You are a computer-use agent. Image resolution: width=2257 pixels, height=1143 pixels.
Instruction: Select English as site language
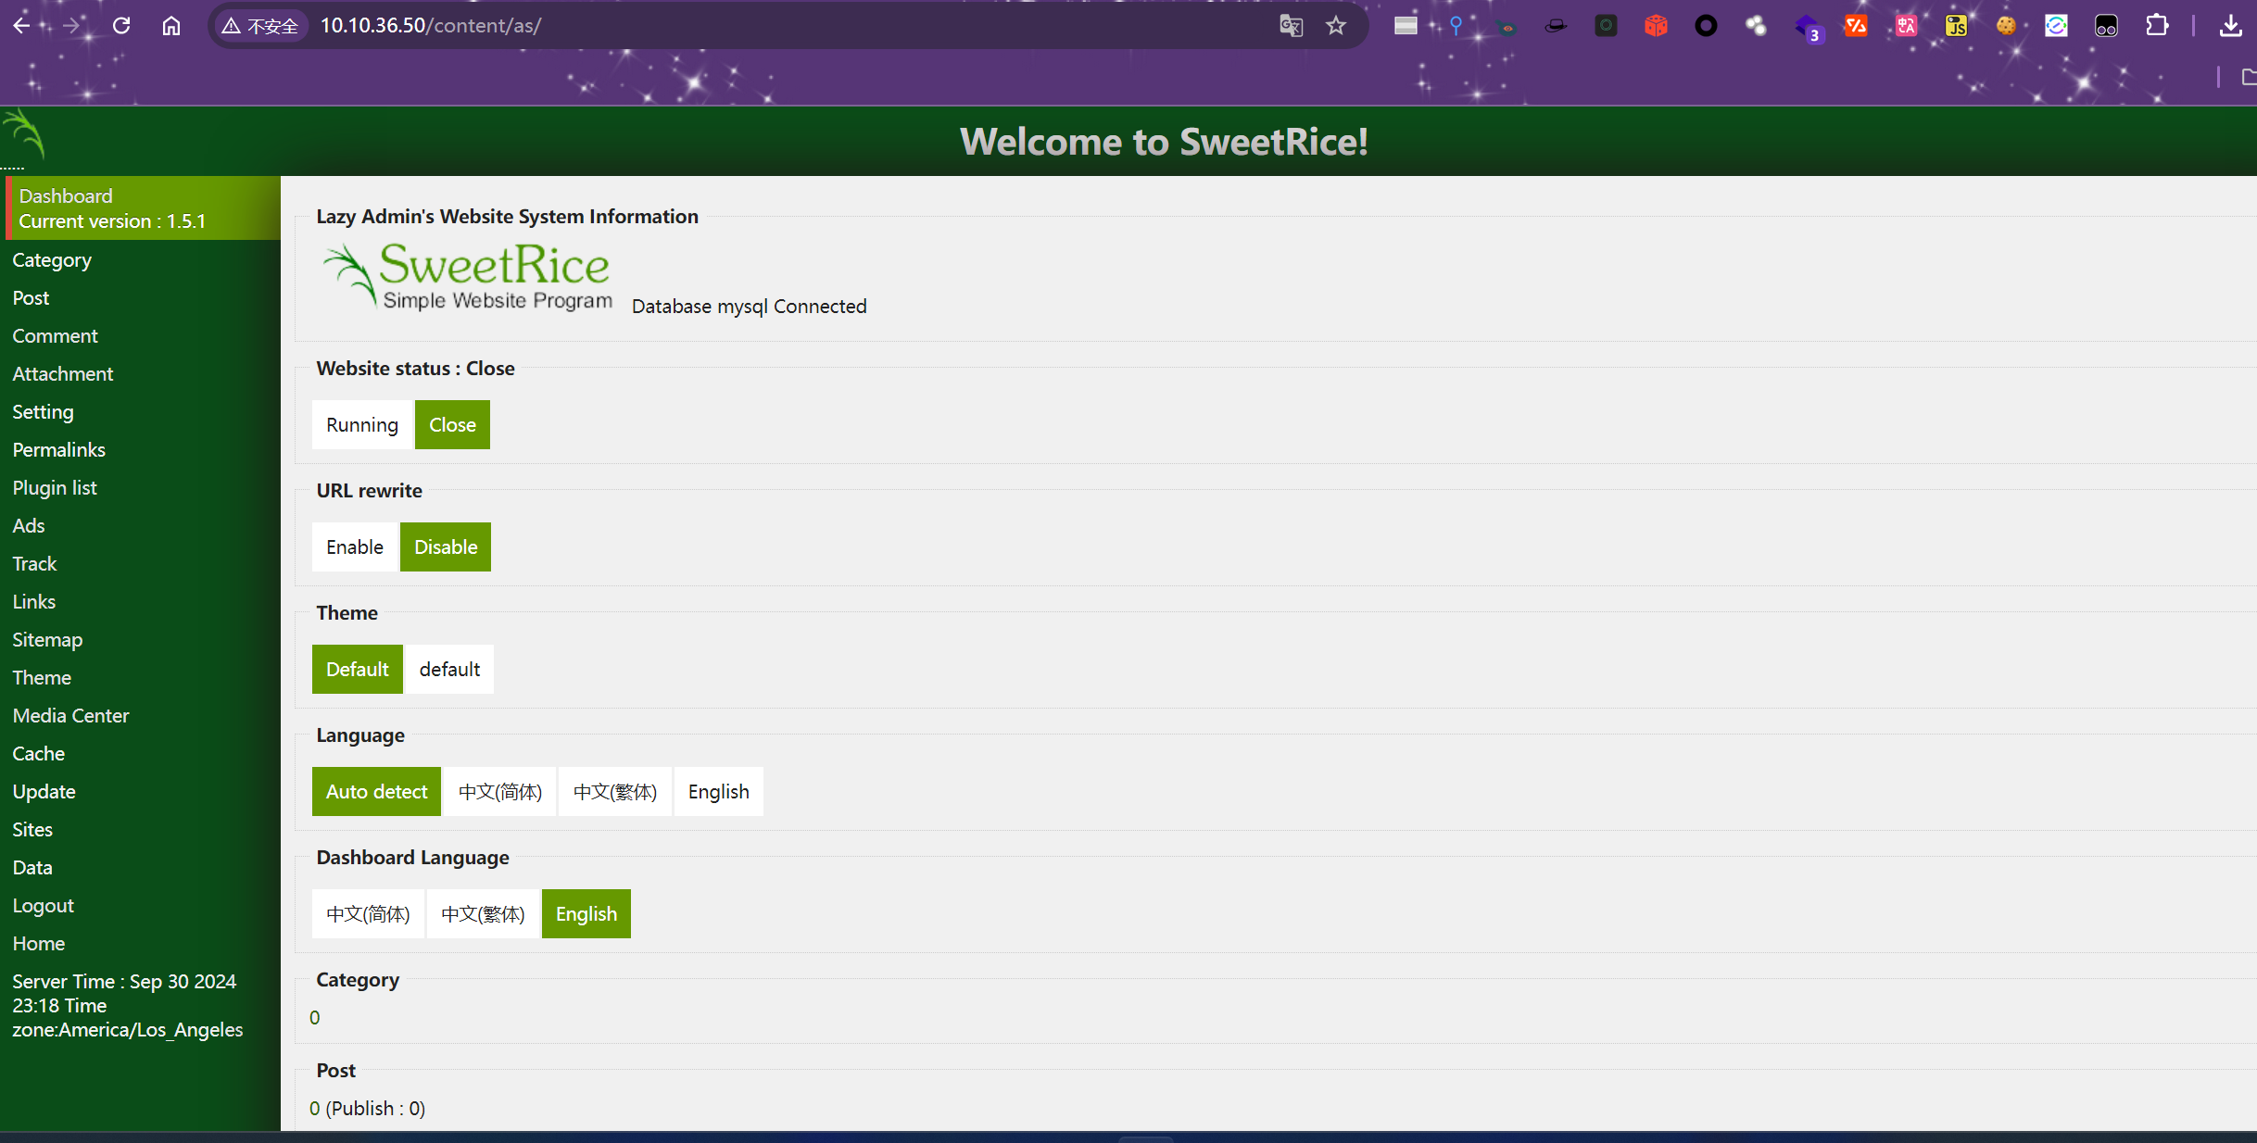click(718, 792)
